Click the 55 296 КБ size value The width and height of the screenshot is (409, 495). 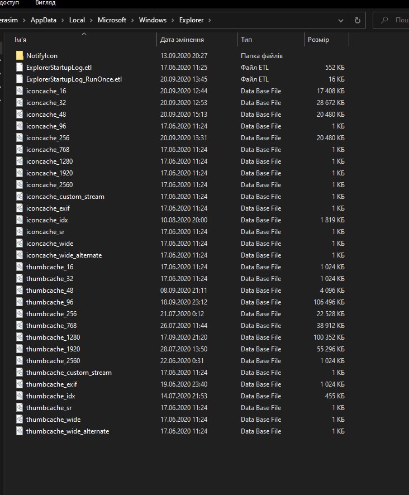pos(330,349)
